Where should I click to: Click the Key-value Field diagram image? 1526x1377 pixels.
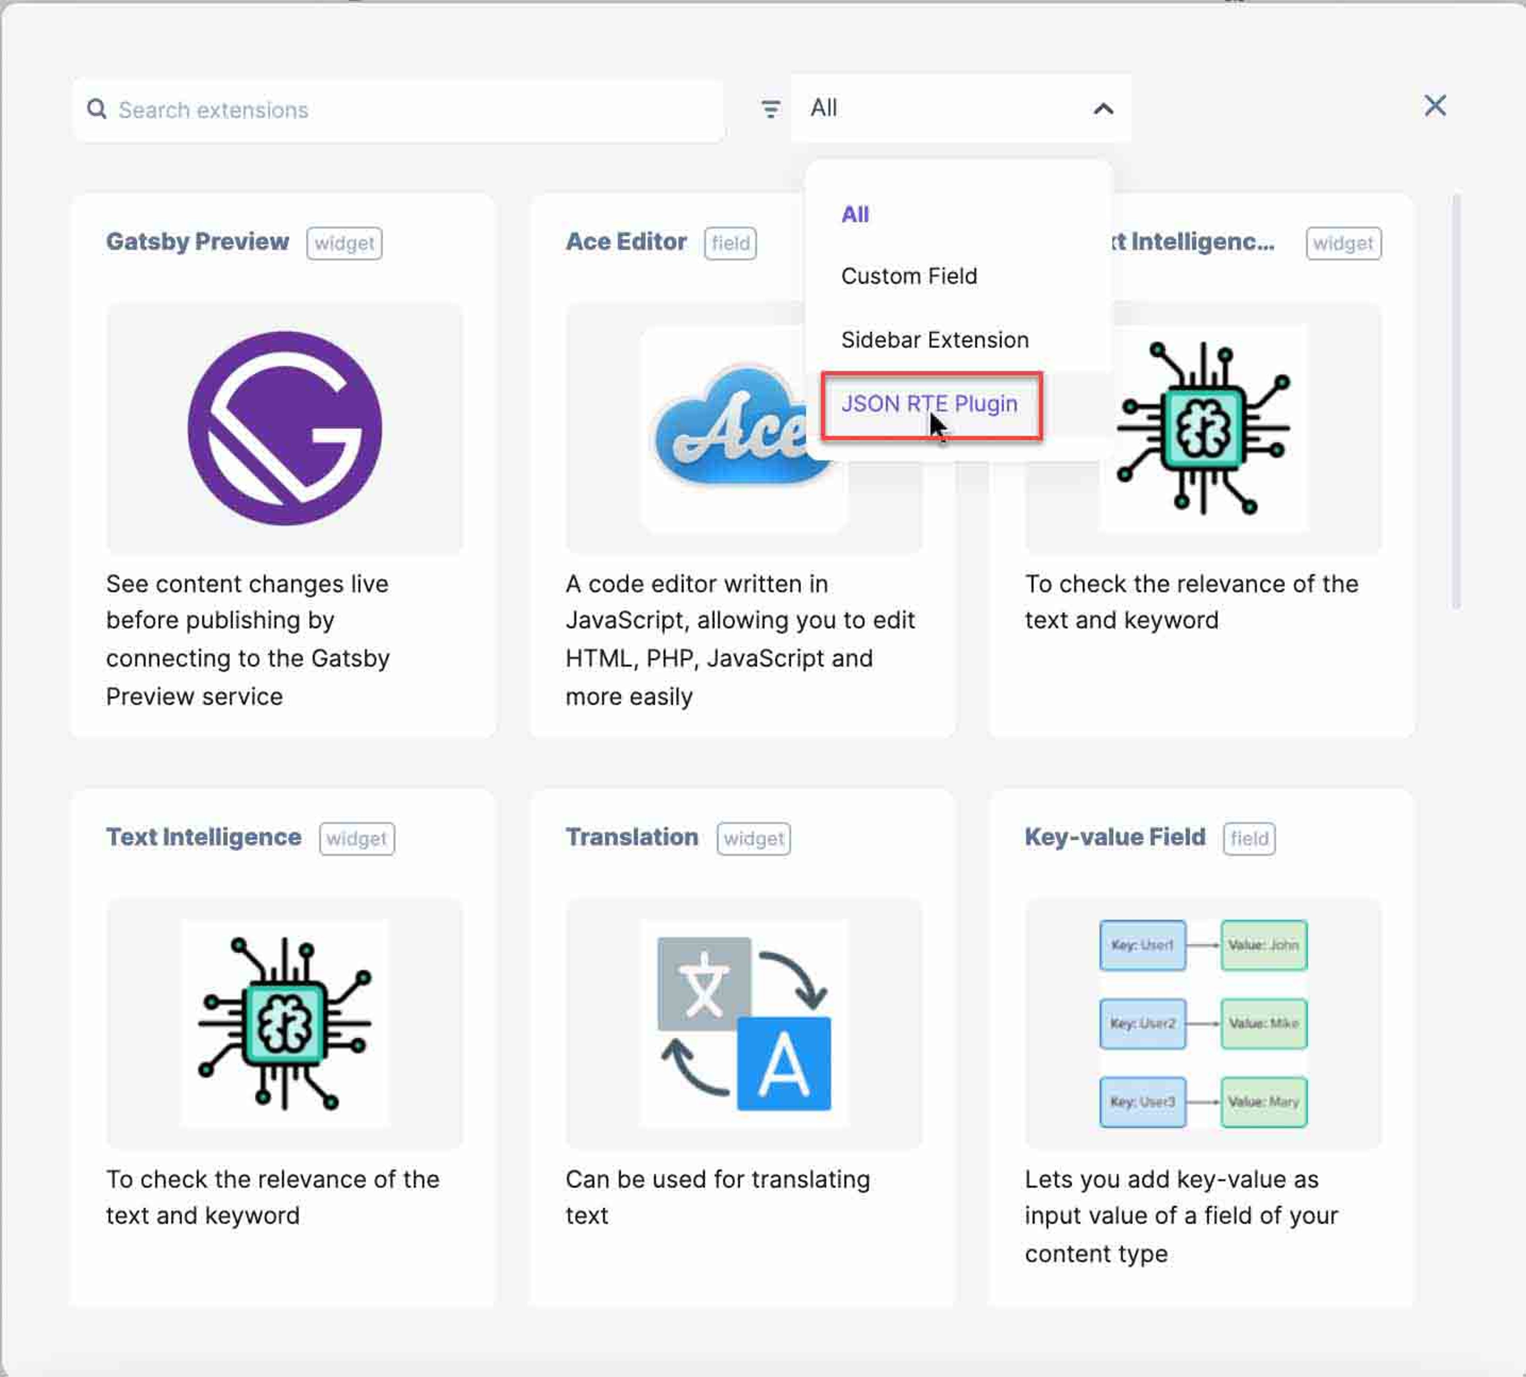[1203, 1024]
